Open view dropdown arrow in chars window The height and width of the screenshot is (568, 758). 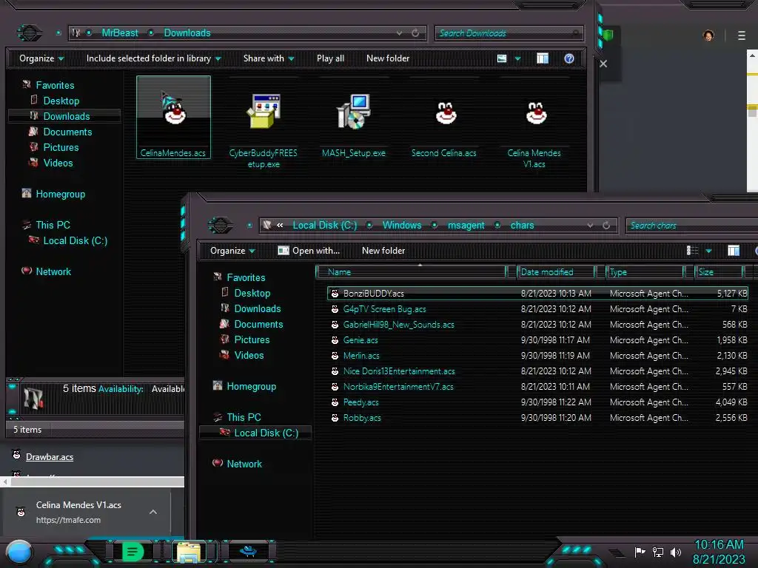pyautogui.click(x=708, y=251)
